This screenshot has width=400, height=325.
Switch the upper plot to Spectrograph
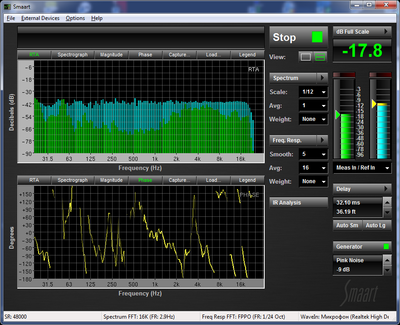(73, 55)
